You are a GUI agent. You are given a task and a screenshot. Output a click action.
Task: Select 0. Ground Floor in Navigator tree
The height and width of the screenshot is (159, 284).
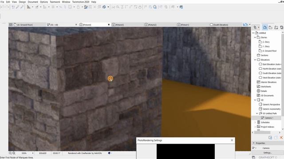(x=268, y=51)
